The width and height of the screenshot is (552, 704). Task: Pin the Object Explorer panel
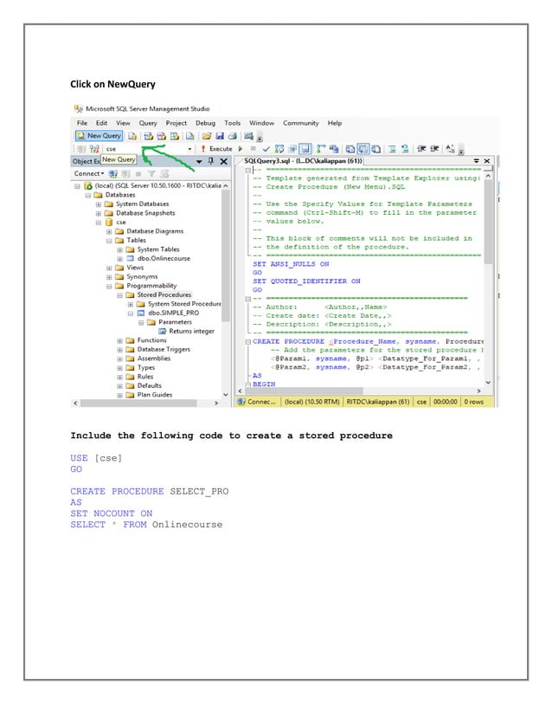click(x=211, y=161)
